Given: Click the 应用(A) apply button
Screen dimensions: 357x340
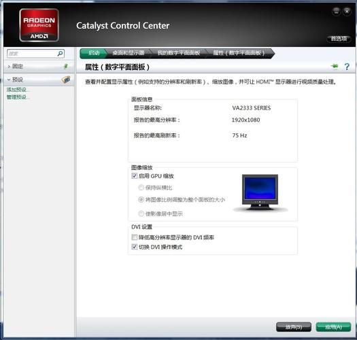Looking at the screenshot, I should click(x=333, y=327).
